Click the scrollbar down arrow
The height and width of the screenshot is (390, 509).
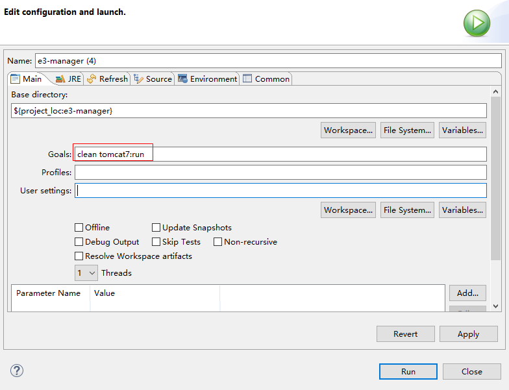click(496, 306)
